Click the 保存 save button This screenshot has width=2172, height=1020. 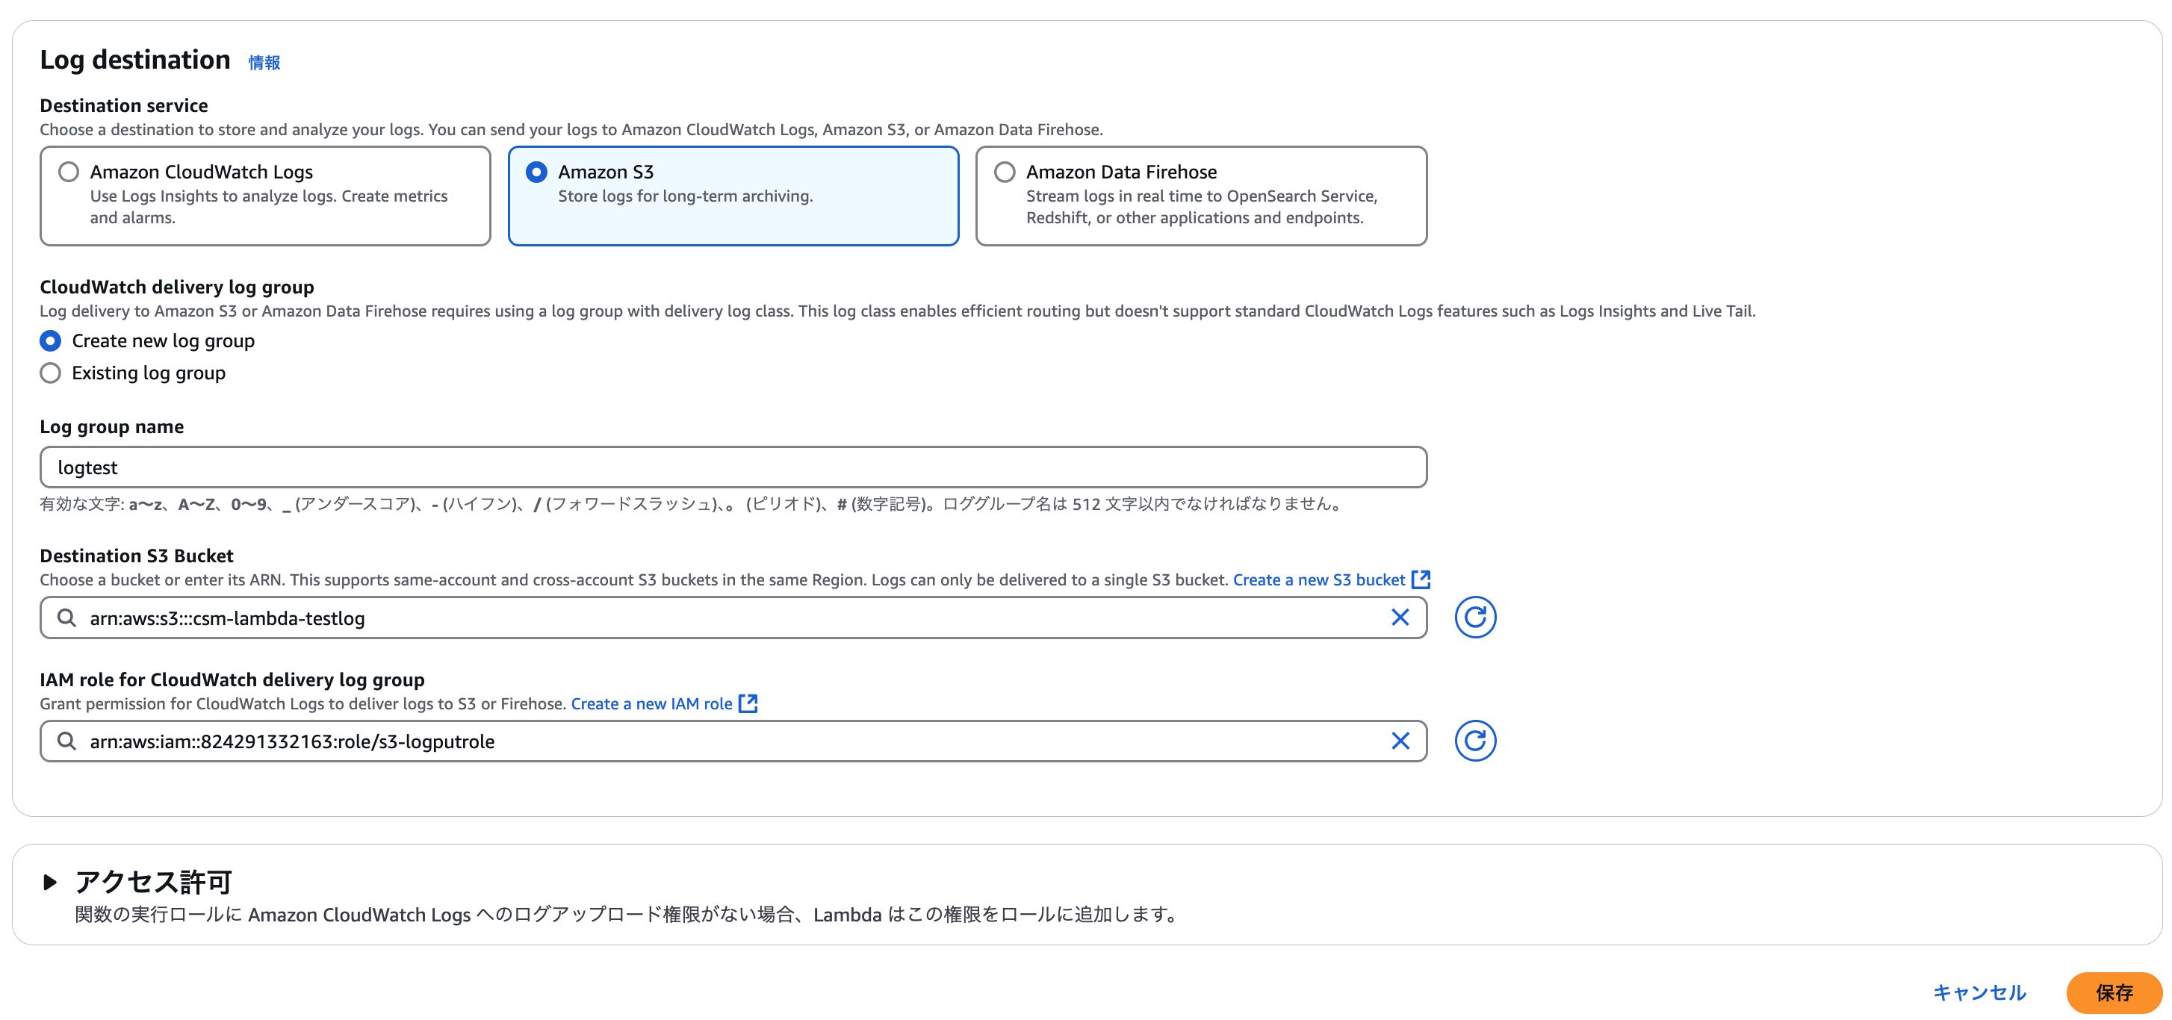click(x=2114, y=992)
